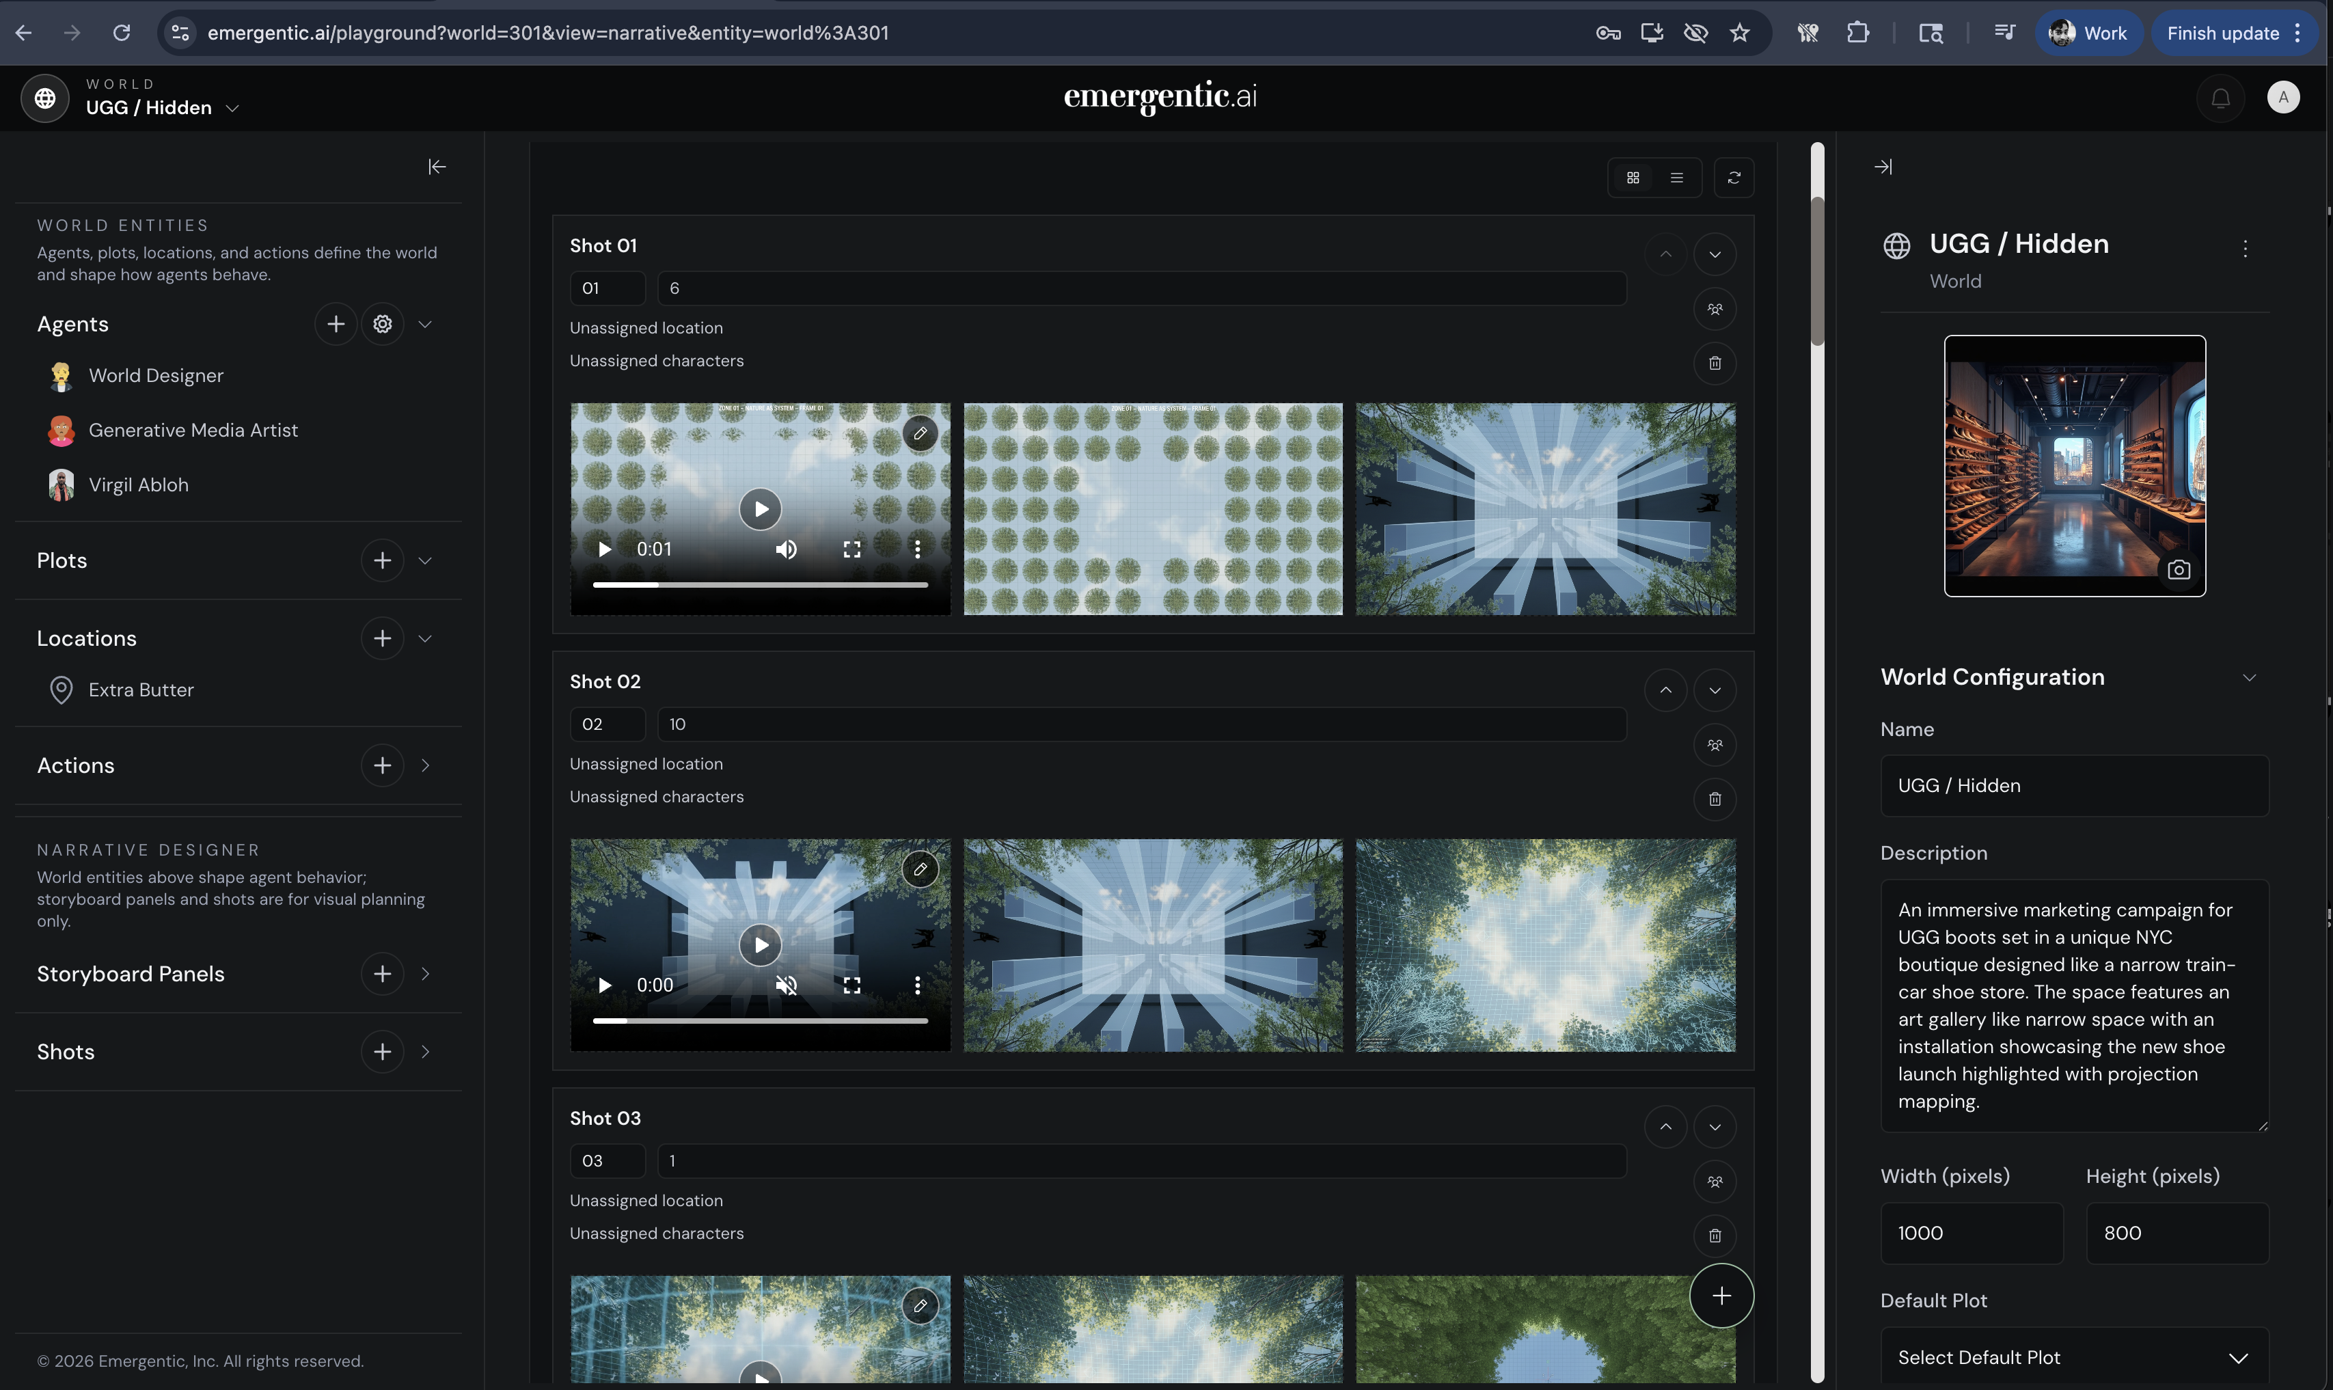Viewport: 2333px width, 1390px height.
Task: Collapse the right world details panel
Action: pos(1883,167)
